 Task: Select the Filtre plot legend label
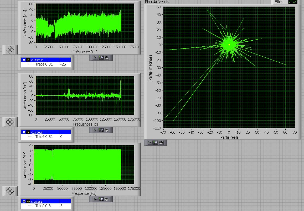[279, 2]
